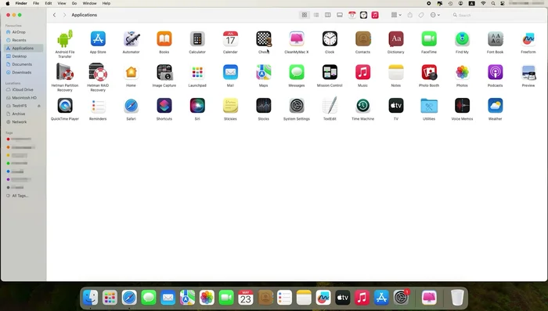Viewport: 548px width, 311px height.
Task: Switch to column view in toolbar
Action: tap(328, 15)
